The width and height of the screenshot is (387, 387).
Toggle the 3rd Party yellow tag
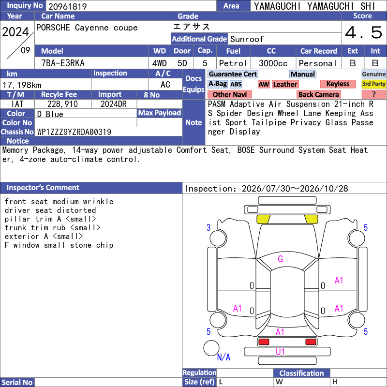[x=373, y=84]
